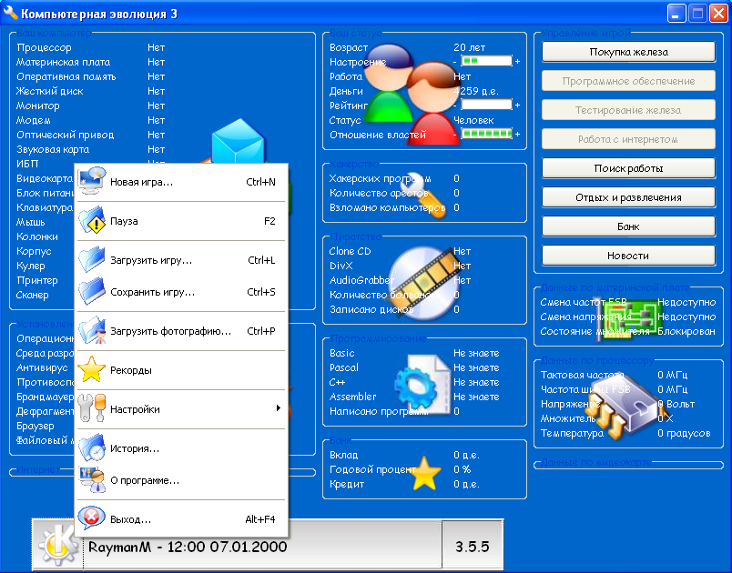The image size is (732, 573).
Task: Click the Save Game folder icon
Action: 91,292
